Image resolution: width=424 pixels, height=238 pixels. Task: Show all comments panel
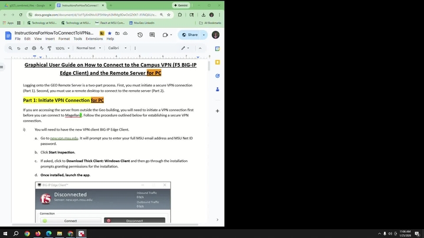tap(152, 35)
